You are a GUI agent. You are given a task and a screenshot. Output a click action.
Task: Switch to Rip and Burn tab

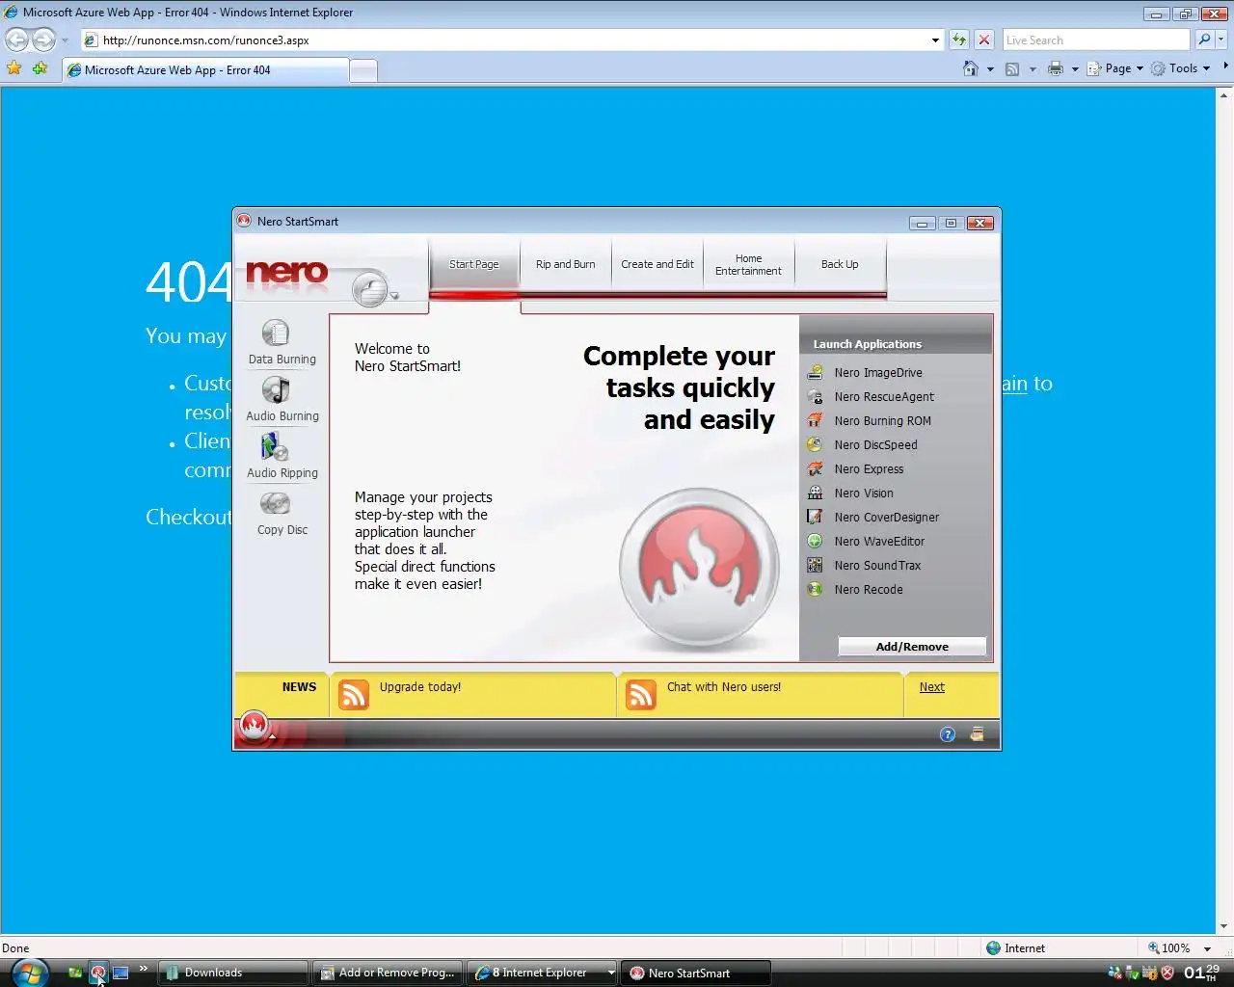coord(566,264)
